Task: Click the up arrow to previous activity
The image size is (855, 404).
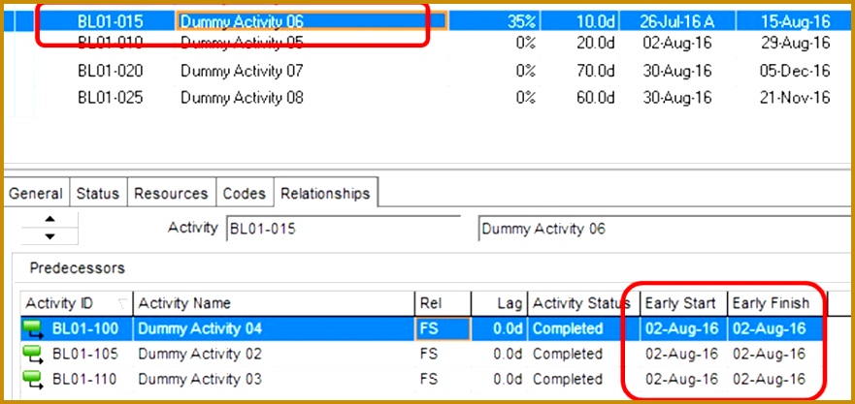Action: 50,219
